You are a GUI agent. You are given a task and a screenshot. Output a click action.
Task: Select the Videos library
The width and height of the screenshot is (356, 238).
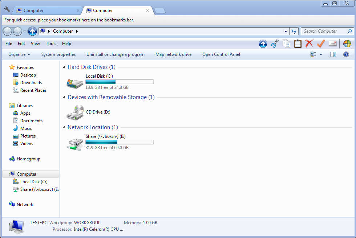(x=27, y=143)
